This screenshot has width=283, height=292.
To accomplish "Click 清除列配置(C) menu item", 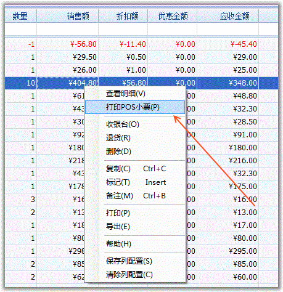I will 135,275.
